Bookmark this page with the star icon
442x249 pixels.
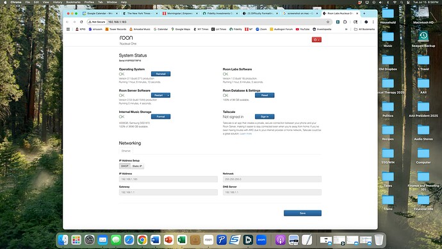[x=328, y=22]
